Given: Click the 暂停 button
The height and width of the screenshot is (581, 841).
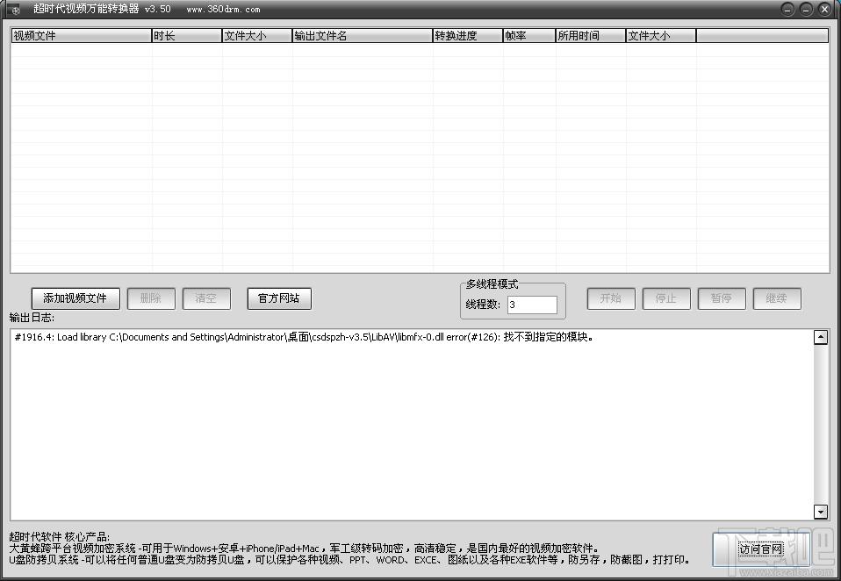Looking at the screenshot, I should 722,298.
